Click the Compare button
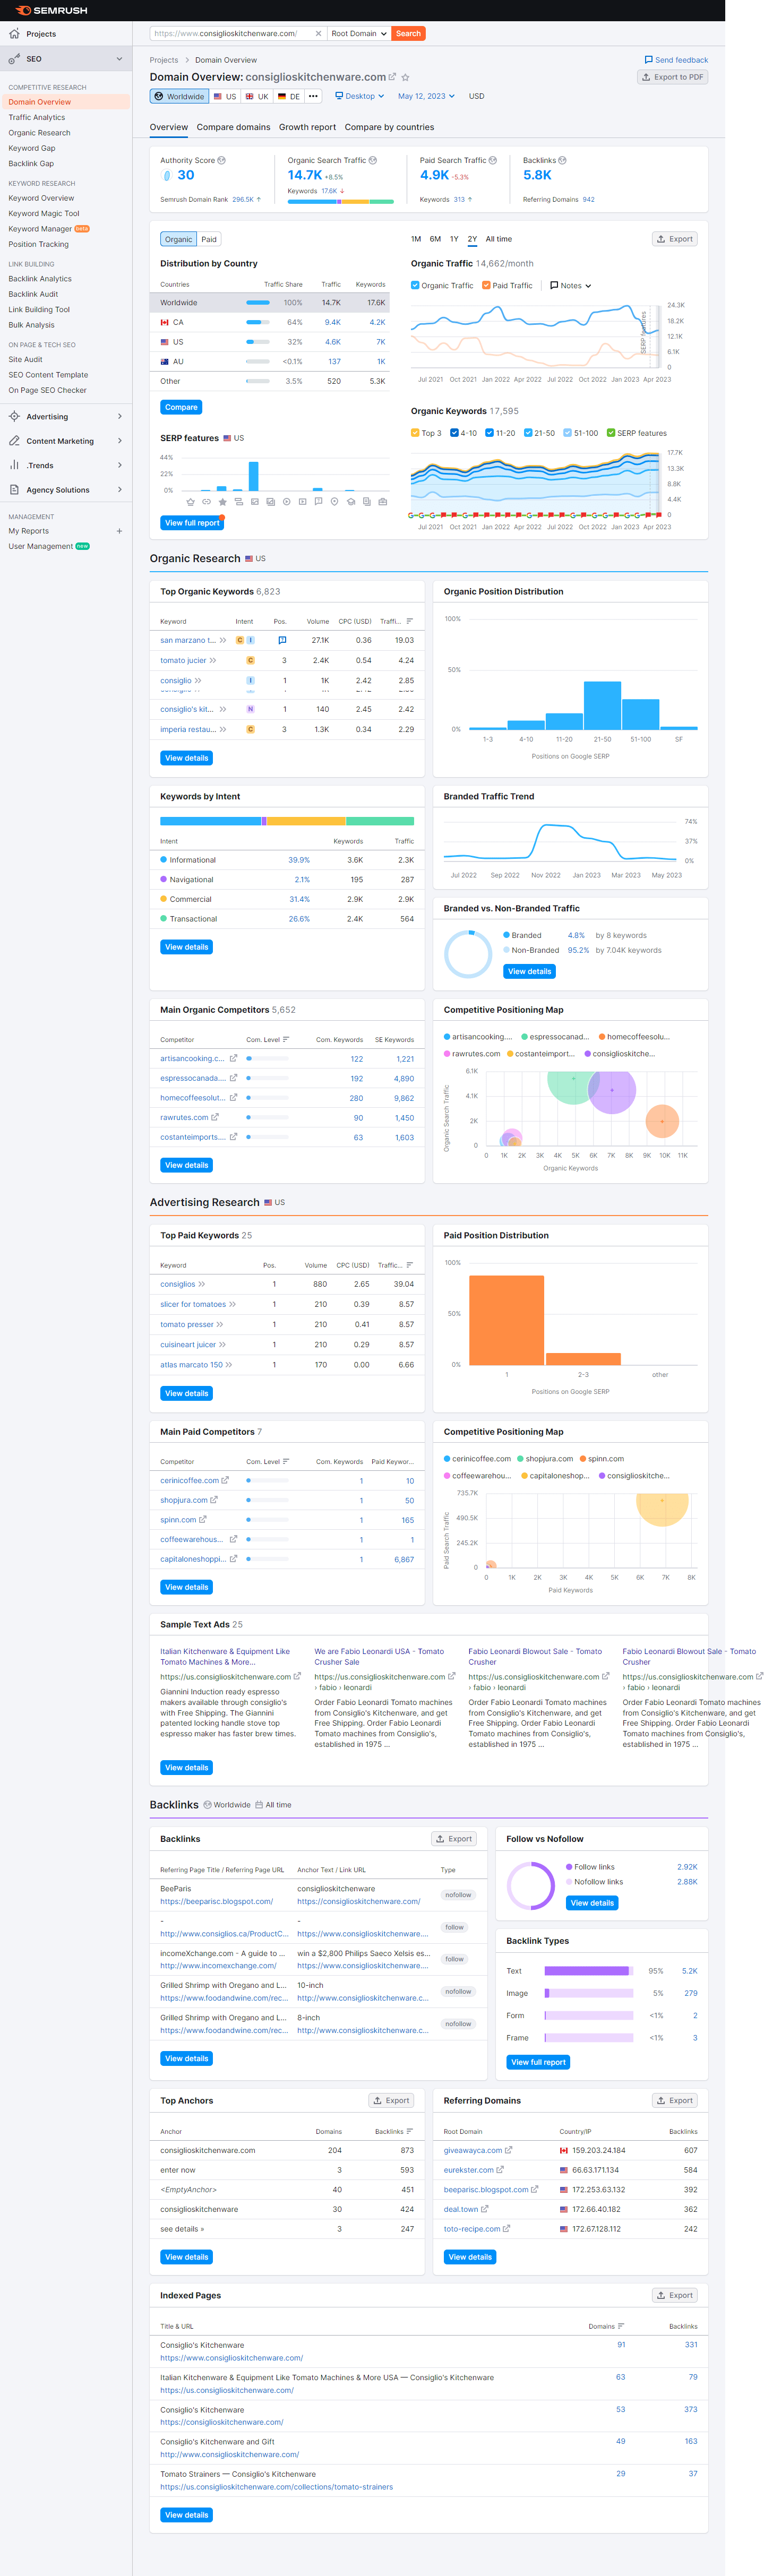 tap(181, 407)
